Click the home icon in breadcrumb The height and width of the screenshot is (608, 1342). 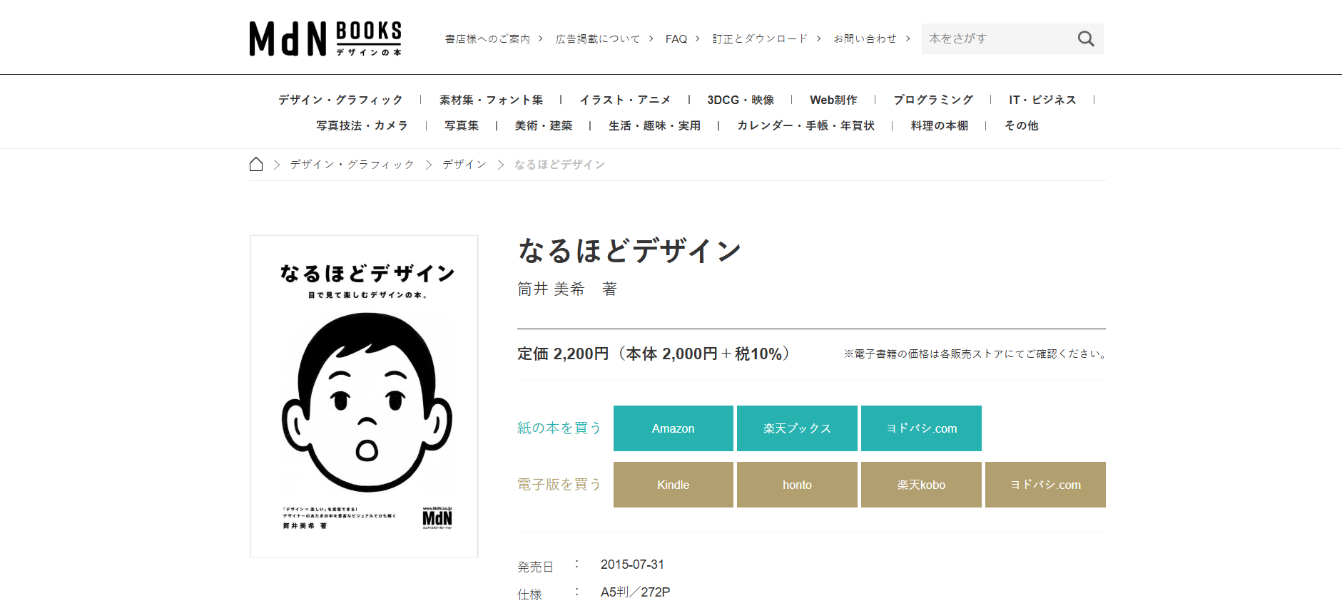click(256, 165)
